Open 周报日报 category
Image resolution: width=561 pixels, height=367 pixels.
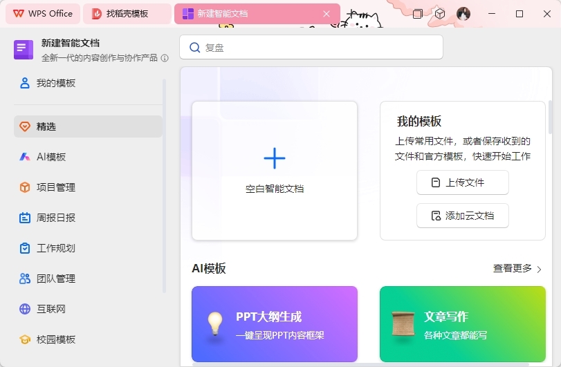(88, 218)
